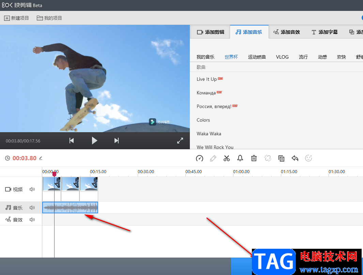Click the video track camera icon
The height and width of the screenshot is (275, 363).
8,189
